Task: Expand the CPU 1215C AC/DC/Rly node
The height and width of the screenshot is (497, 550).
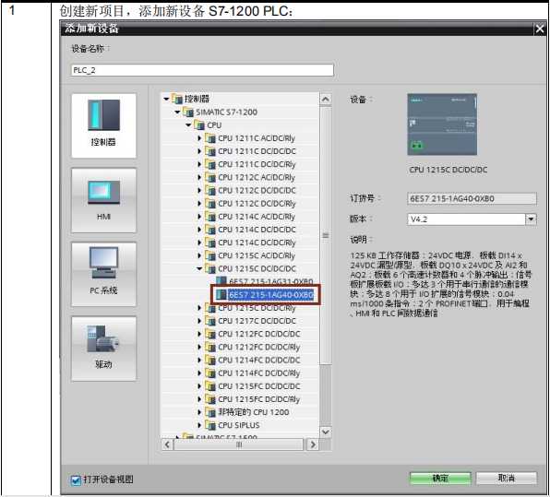Action: (x=199, y=255)
